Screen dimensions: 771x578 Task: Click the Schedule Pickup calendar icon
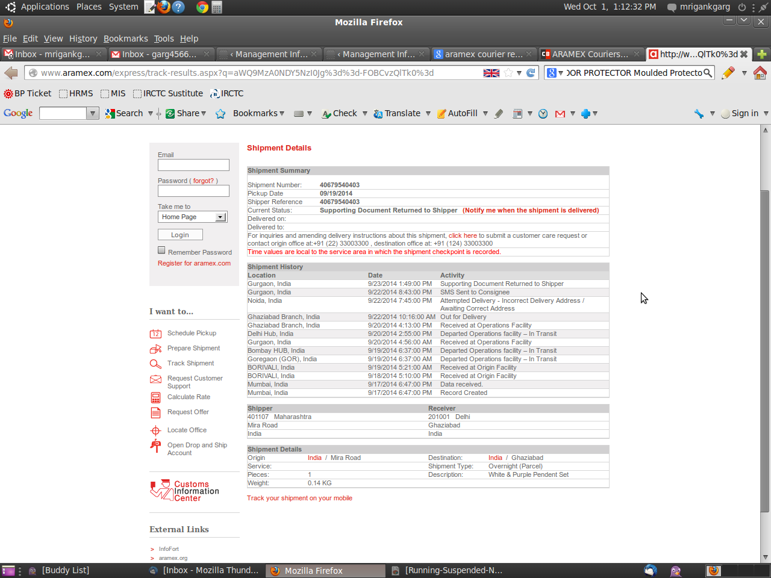[155, 334]
